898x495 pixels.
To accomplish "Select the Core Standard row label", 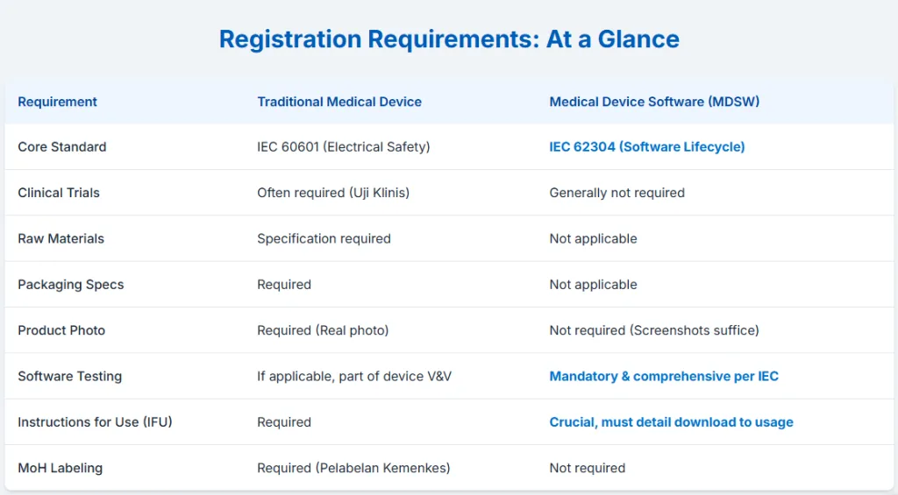I will click(62, 147).
